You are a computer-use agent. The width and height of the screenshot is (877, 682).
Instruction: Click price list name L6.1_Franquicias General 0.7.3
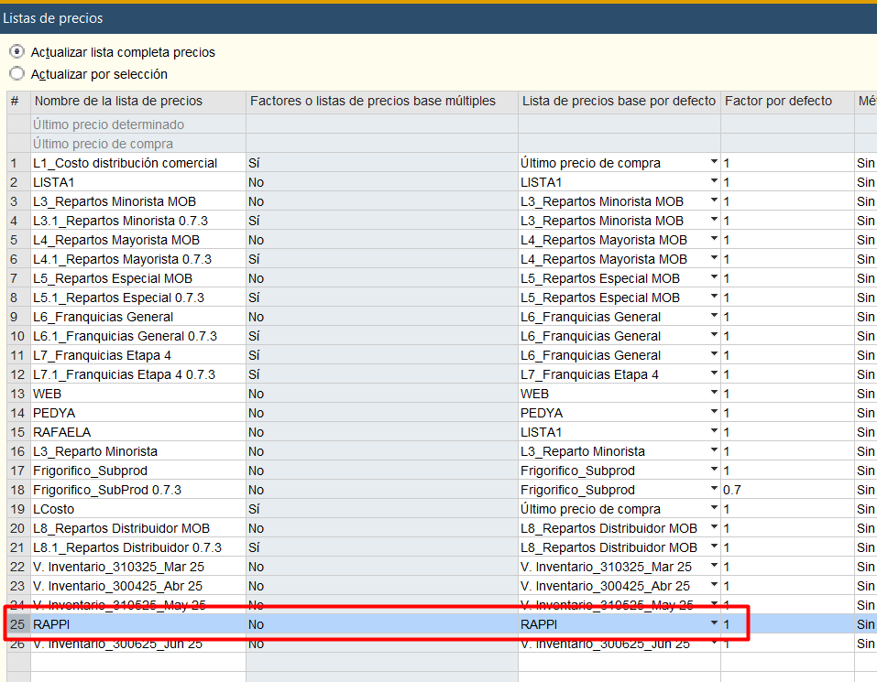125,336
